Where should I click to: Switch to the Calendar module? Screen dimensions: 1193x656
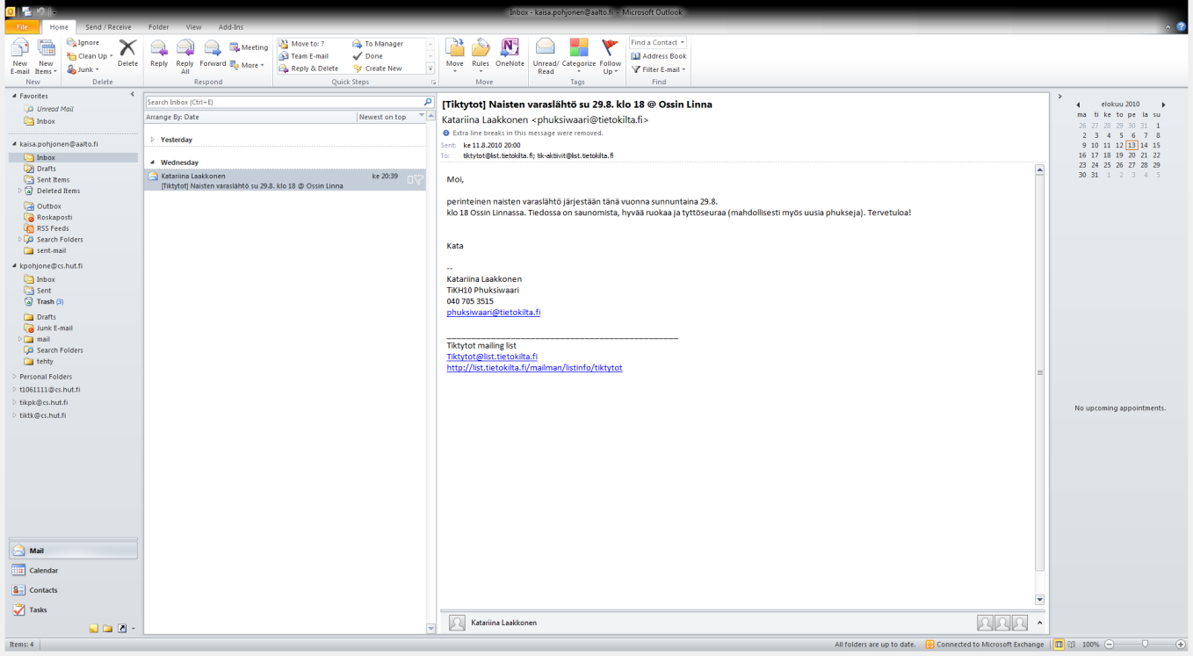(x=73, y=570)
